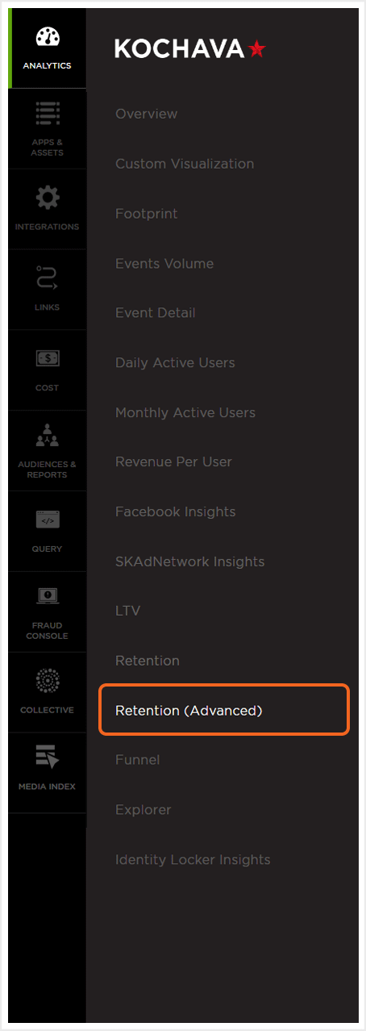Click the Kochava logo
The width and height of the screenshot is (366, 1031).
190,49
